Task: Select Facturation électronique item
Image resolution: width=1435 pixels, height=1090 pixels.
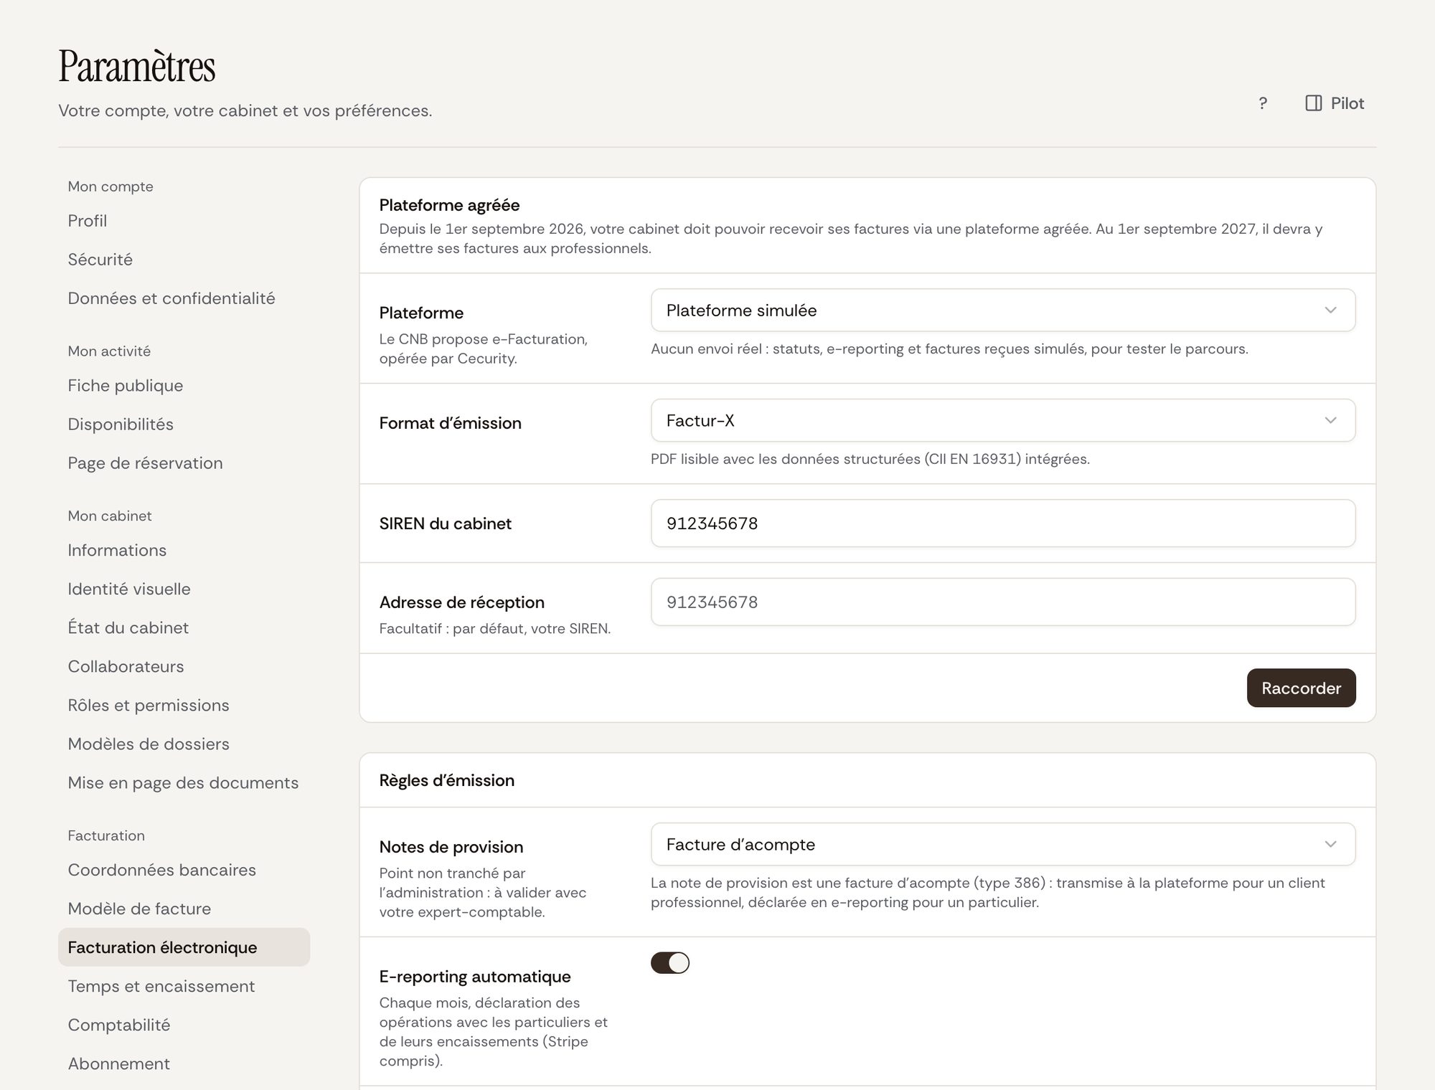Action: [x=184, y=947]
